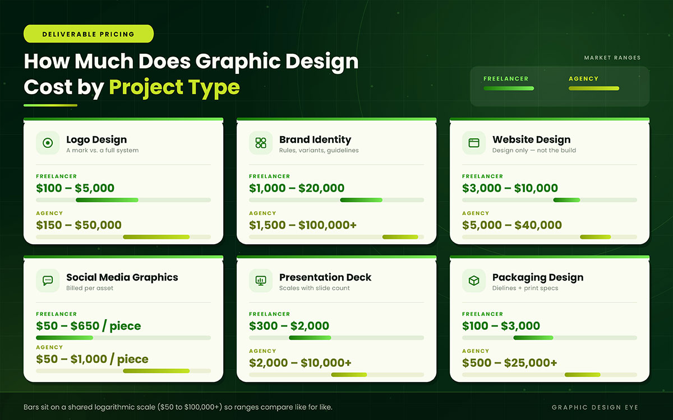Image resolution: width=673 pixels, height=420 pixels.
Task: Select the Freelancer legend bar
Action: coord(509,88)
